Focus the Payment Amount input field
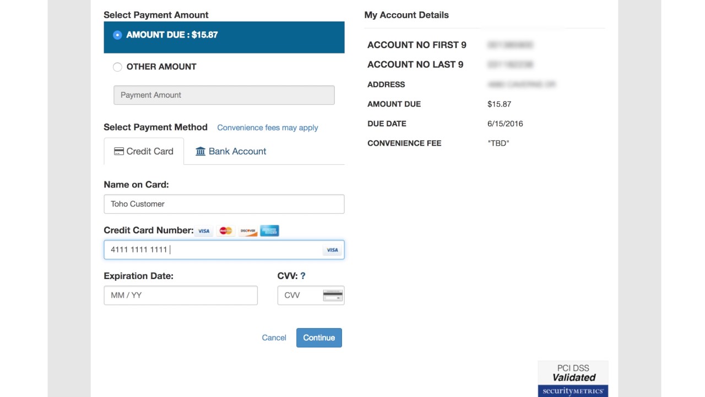Image resolution: width=705 pixels, height=397 pixels. [x=224, y=95]
